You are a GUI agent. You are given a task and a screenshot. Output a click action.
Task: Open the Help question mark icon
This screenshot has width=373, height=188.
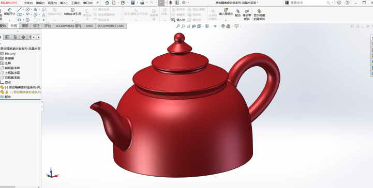(x=347, y=3)
